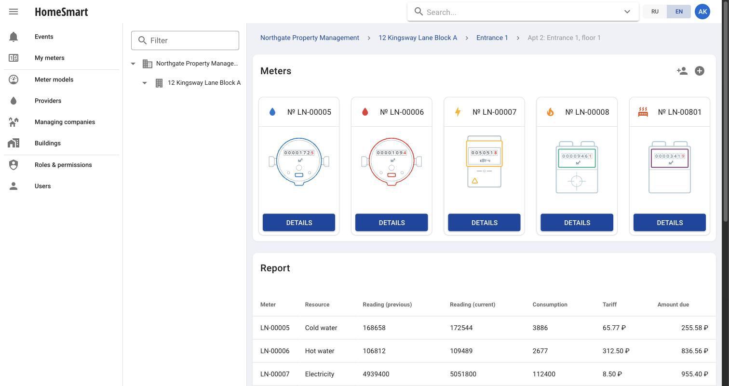The height and width of the screenshot is (386, 729).
Task: Click the Roles & permissions shield icon
Action: point(13,165)
